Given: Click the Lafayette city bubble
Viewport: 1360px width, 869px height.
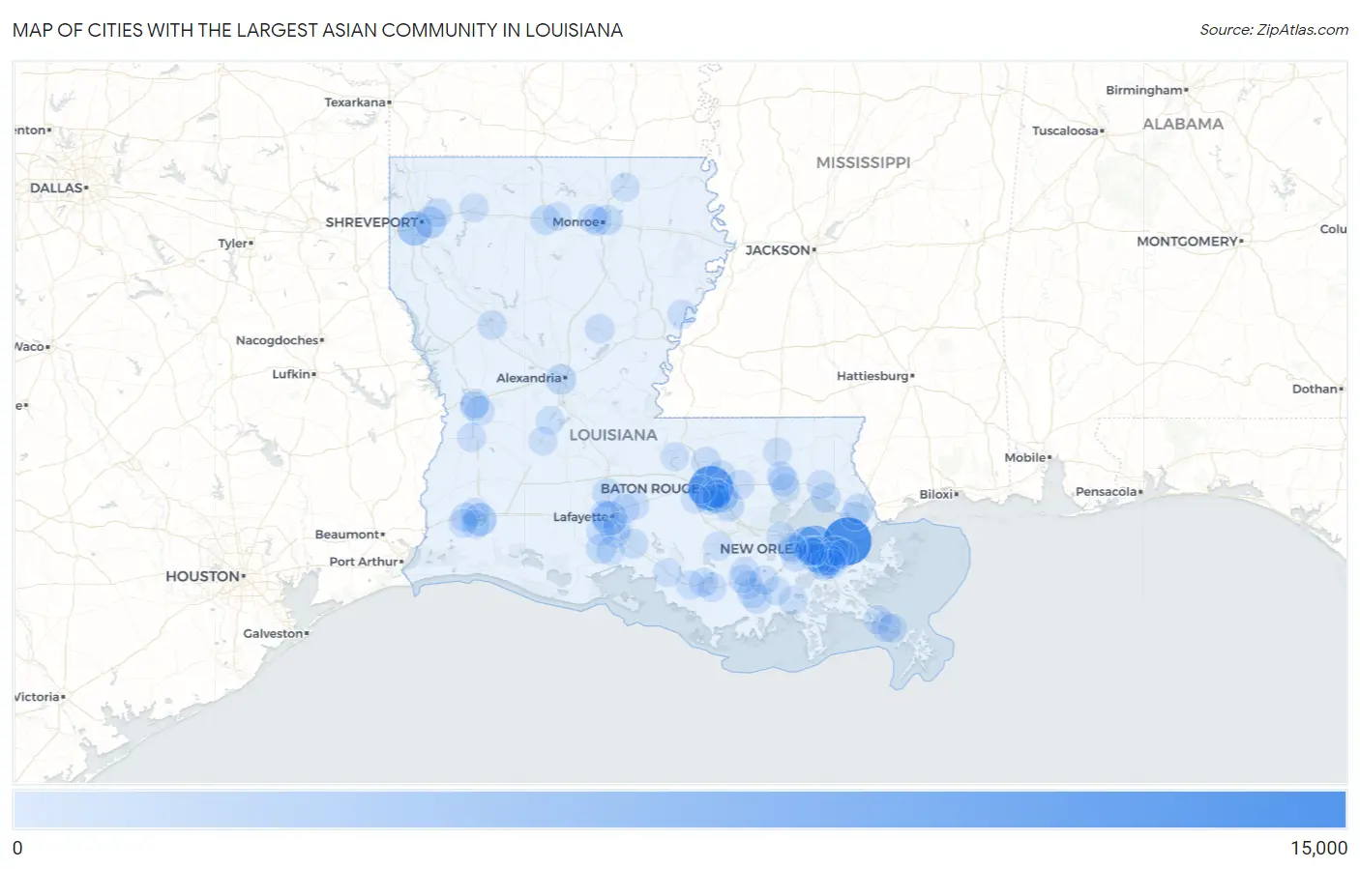Looking at the screenshot, I should pos(608,517).
